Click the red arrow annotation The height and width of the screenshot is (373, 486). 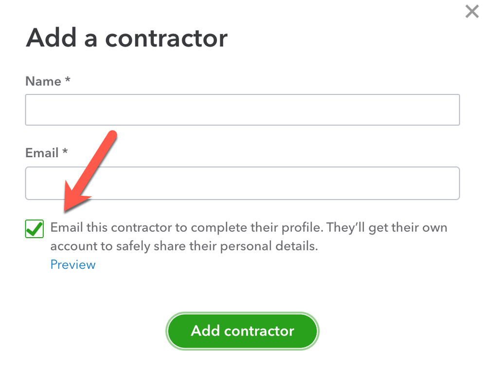tap(92, 170)
